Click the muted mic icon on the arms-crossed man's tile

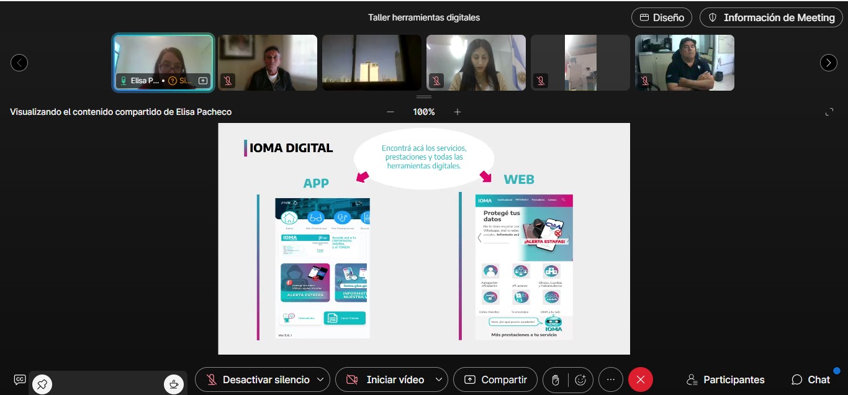pyautogui.click(x=645, y=81)
